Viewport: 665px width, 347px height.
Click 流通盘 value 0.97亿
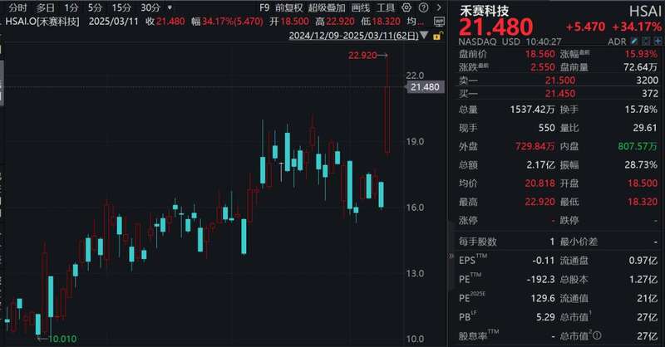pyautogui.click(x=643, y=261)
